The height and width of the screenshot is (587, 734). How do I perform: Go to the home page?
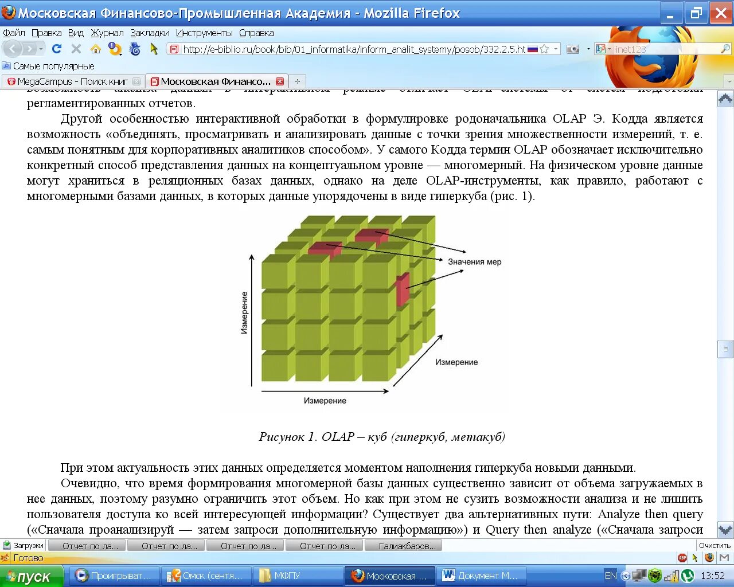(96, 49)
